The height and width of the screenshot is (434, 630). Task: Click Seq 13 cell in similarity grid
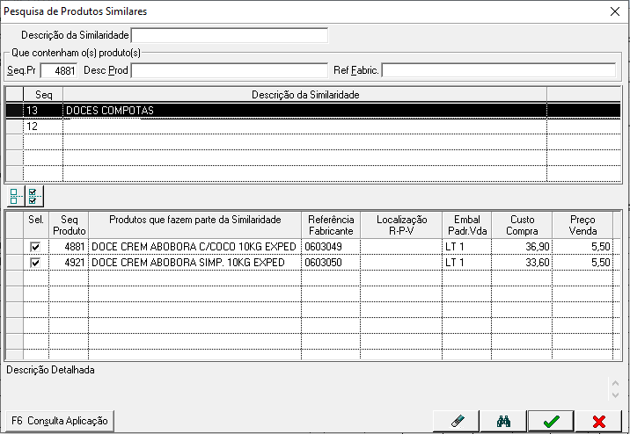[x=43, y=111]
